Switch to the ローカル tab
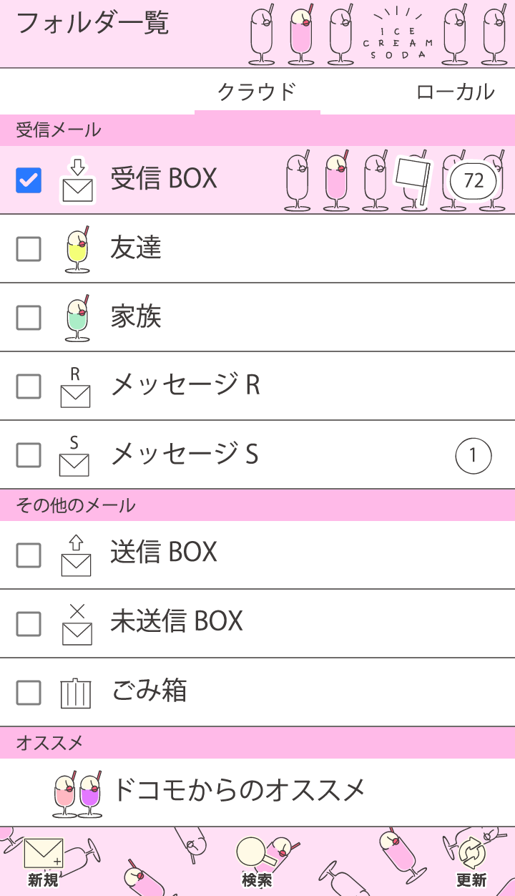The height and width of the screenshot is (896, 515). click(455, 92)
